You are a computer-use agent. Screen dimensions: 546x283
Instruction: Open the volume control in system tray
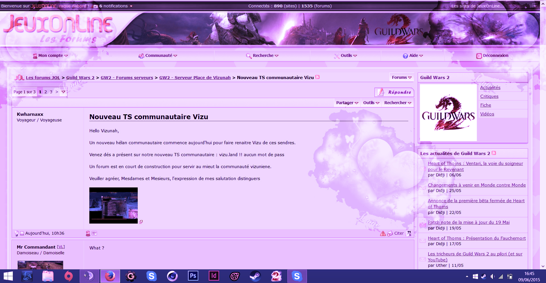tap(493, 276)
